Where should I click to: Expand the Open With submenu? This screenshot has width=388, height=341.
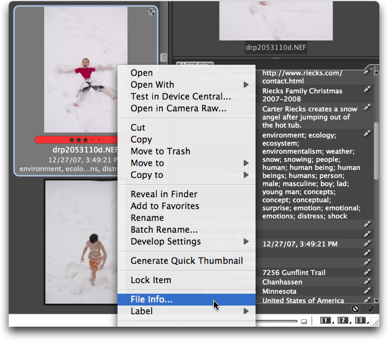pos(246,85)
